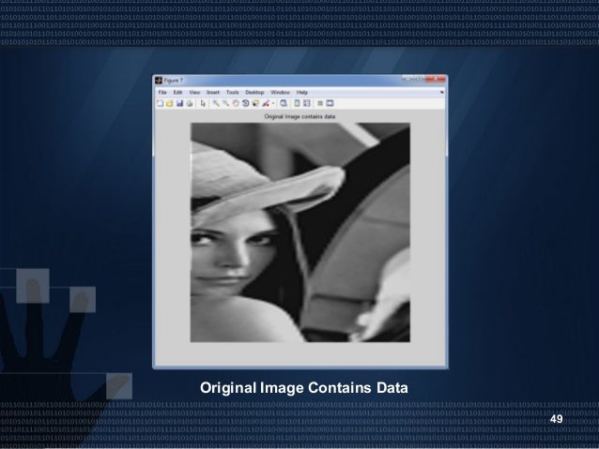The image size is (599, 449).
Task: Click the Show Plot Tools icon
Action: 330,103
